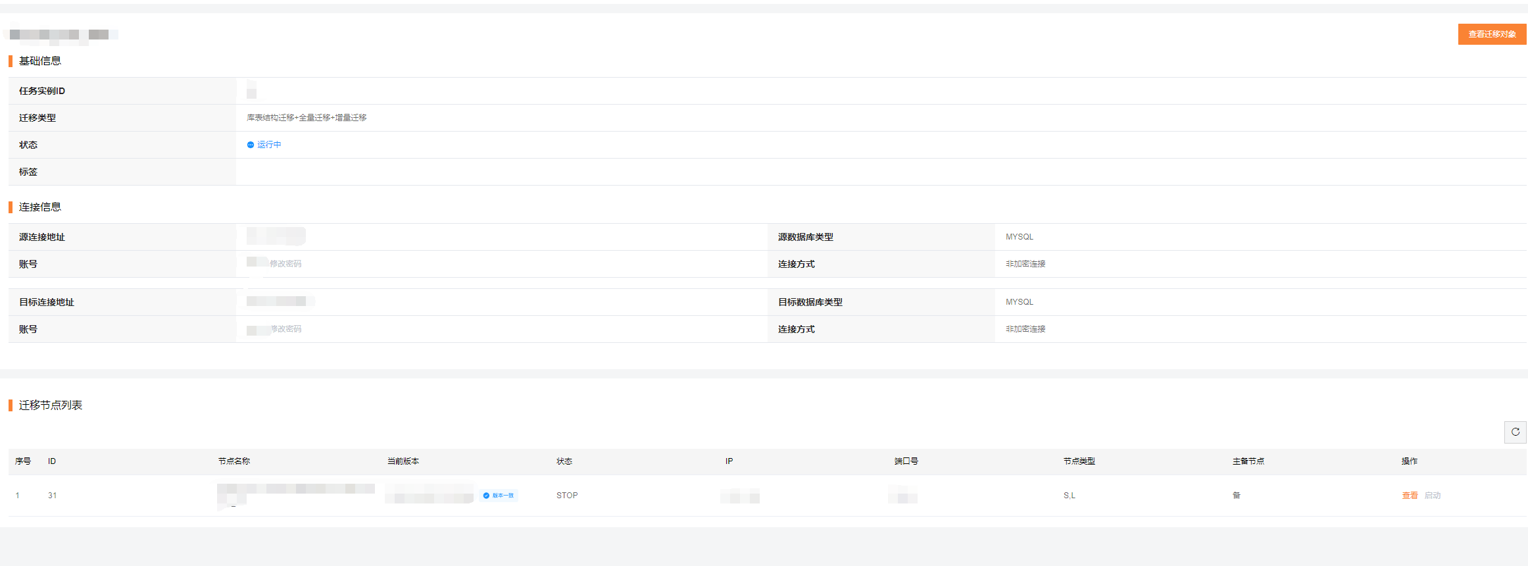
Task: Click the 目标连接地址 label
Action: (47, 303)
